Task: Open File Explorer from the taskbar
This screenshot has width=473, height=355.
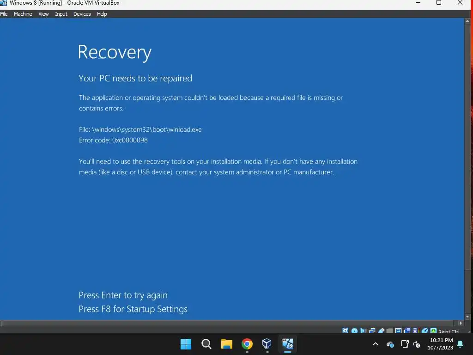Action: (226, 344)
